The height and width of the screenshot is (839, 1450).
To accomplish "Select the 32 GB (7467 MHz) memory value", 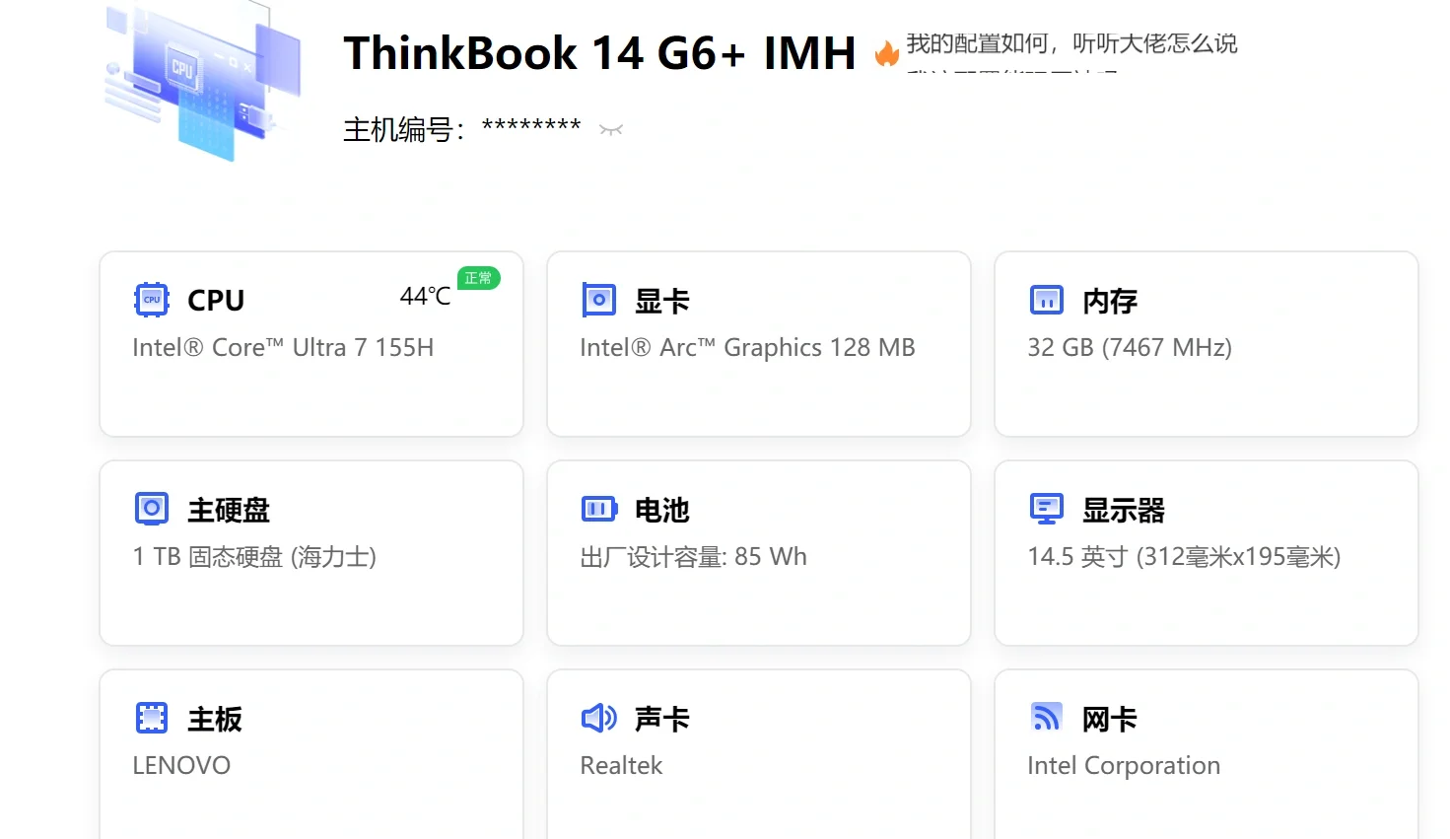I will pos(1130,347).
